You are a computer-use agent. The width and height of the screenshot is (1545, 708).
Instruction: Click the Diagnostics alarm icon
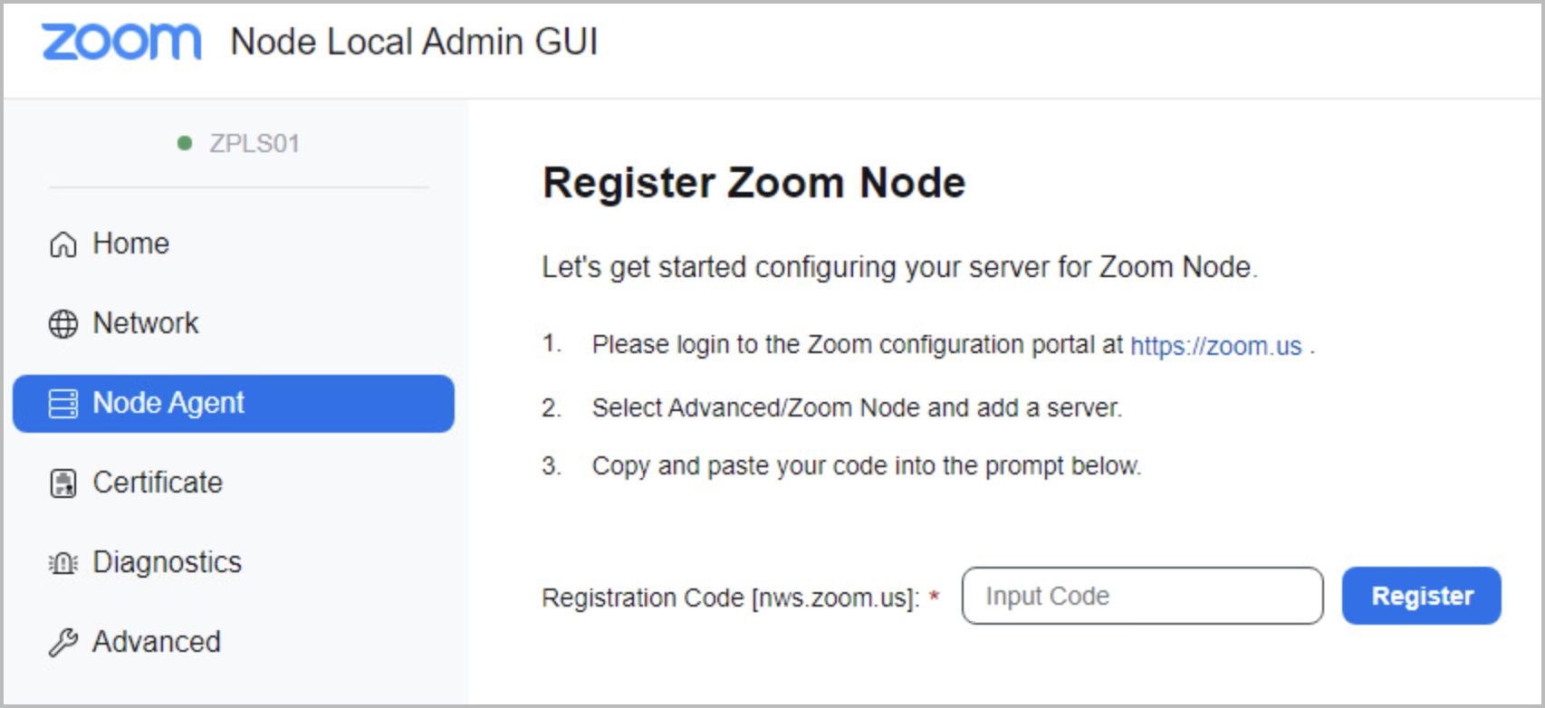(x=62, y=563)
